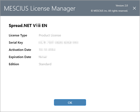Click the blurred expiration date value
This screenshot has height=112, width=140.
pyautogui.click(x=43, y=57)
